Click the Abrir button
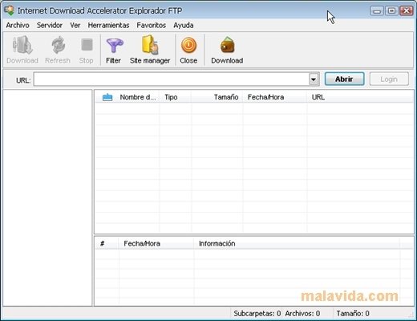The image size is (417, 321). [x=344, y=79]
